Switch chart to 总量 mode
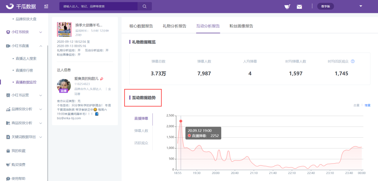Image resolution: width=378 pixels, height=181 pixels. click(356, 105)
